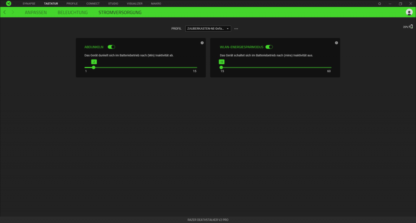Select the Stromversorgung subtab

click(x=120, y=13)
